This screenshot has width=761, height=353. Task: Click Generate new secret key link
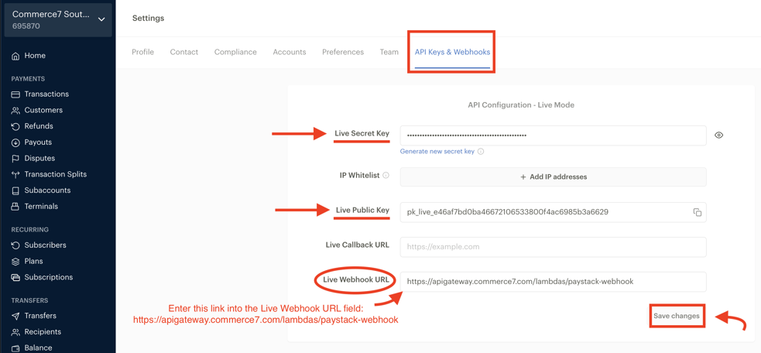click(437, 152)
